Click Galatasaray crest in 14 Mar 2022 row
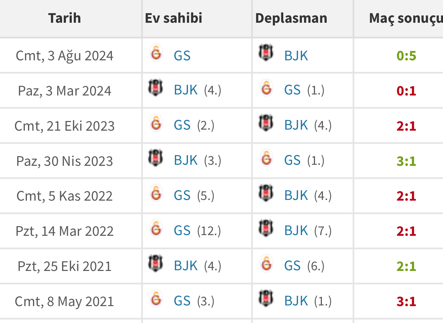 coord(156,229)
